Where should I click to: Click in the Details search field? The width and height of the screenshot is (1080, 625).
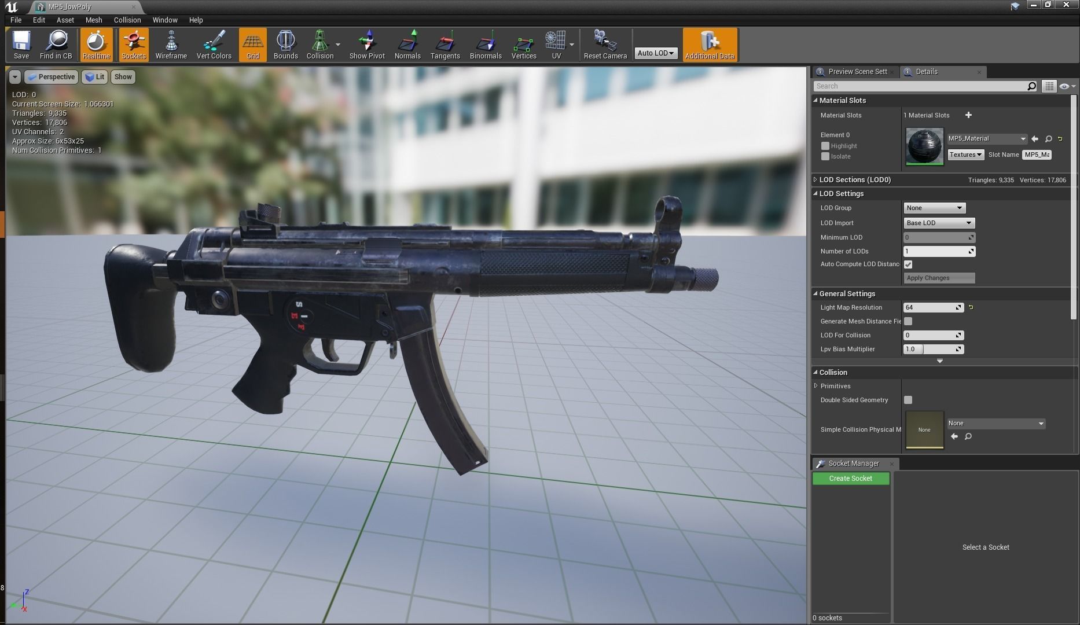click(920, 86)
